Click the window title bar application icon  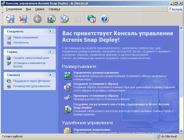pos(3,3)
